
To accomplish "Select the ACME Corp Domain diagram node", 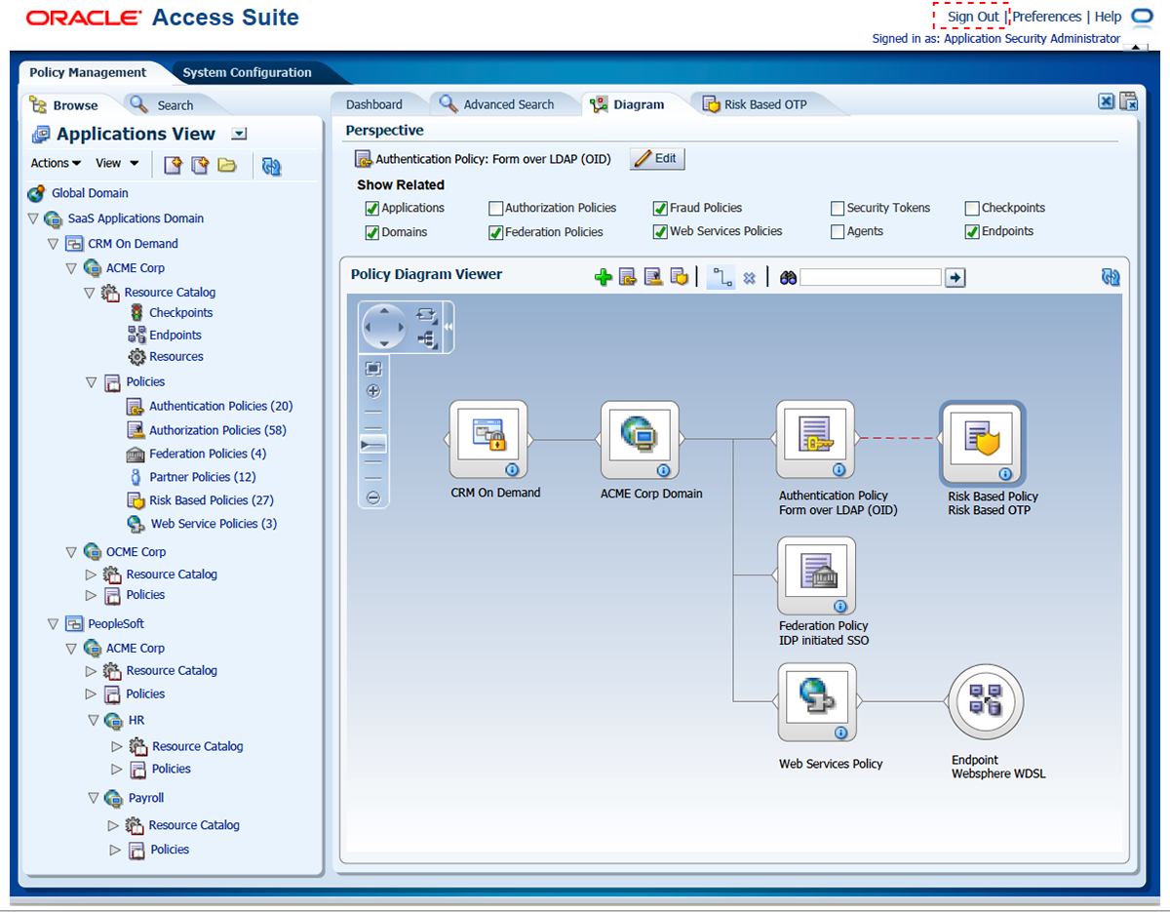I will click(x=641, y=439).
